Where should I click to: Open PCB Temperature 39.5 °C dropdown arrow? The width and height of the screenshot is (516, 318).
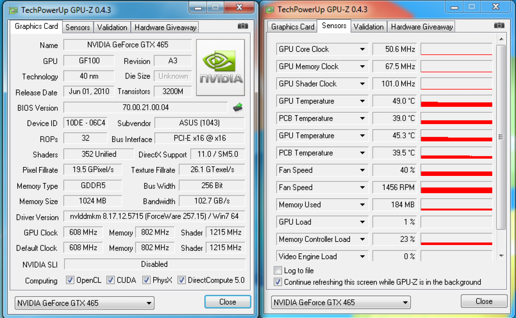pyautogui.click(x=362, y=153)
